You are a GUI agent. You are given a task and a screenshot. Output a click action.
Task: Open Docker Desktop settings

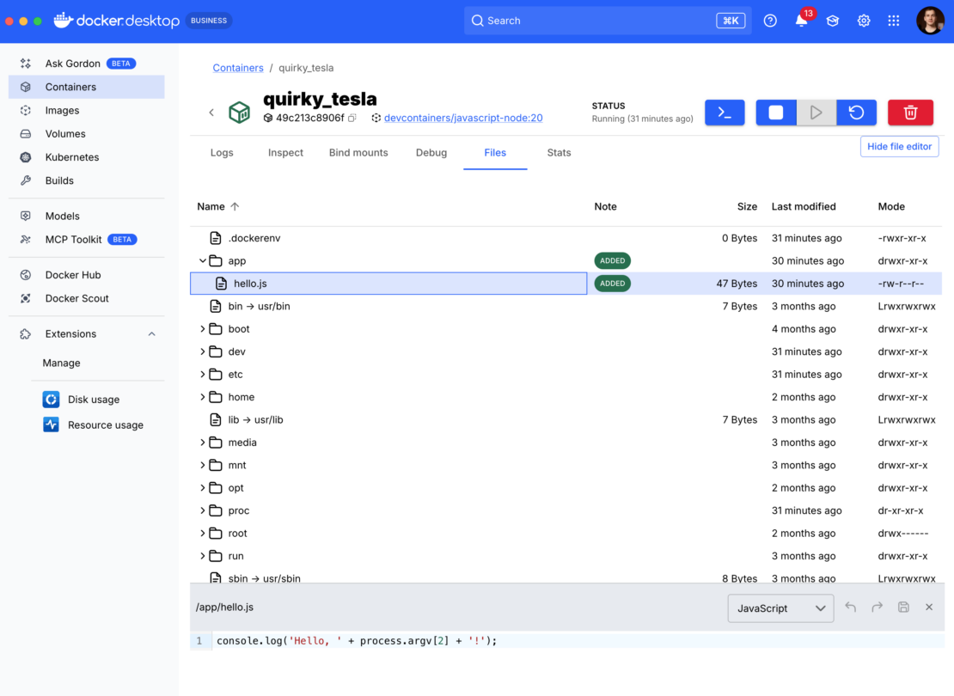point(863,20)
